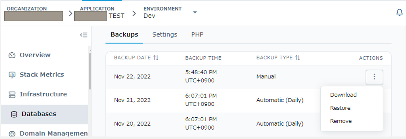Switch to the Backups tab
This screenshot has width=406, height=139.
(124, 35)
